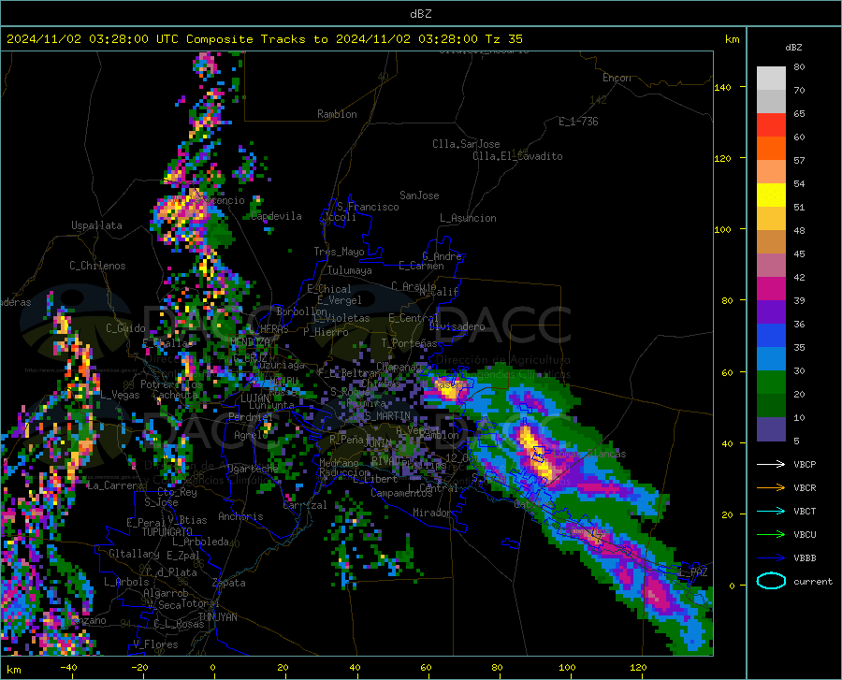Click the '-40' tick on the horizontal axis

(68, 667)
